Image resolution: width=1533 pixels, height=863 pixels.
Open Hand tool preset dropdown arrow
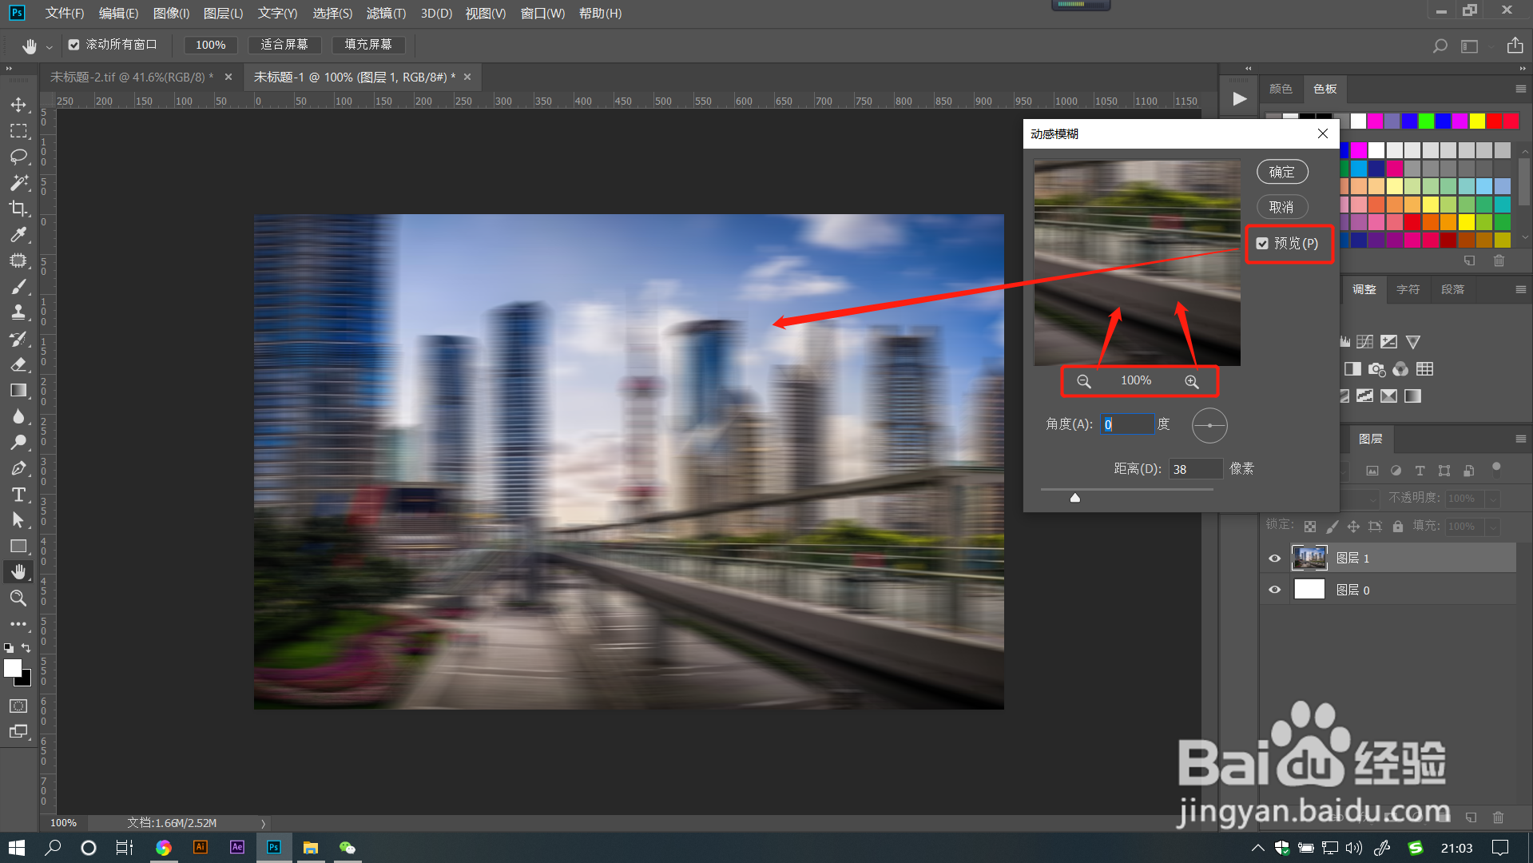pos(49,46)
